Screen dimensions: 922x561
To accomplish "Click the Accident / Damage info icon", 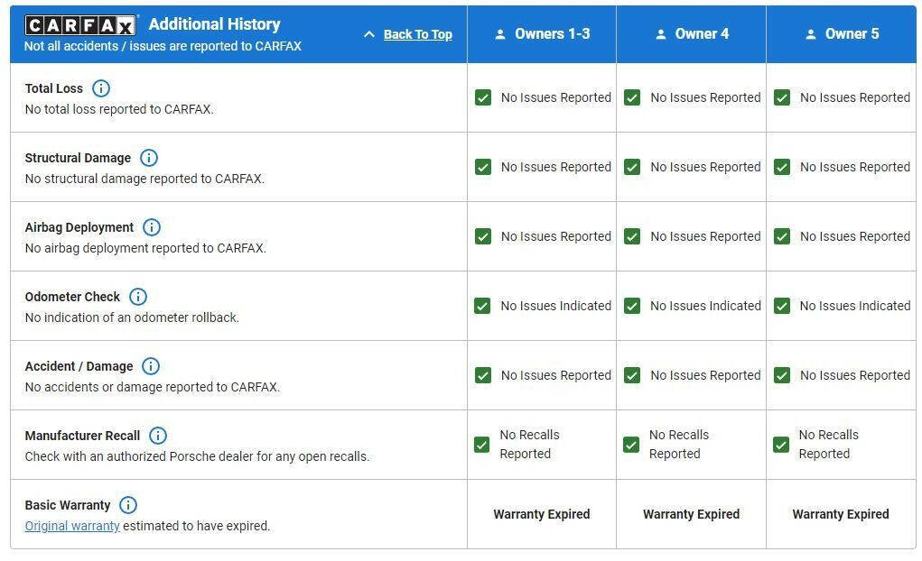I will pos(151,366).
